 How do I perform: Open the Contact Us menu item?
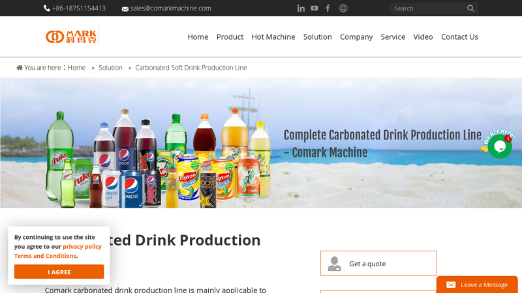[459, 36]
